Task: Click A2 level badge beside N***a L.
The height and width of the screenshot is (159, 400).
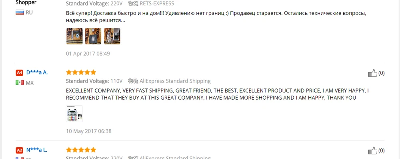Action: click(19, 150)
